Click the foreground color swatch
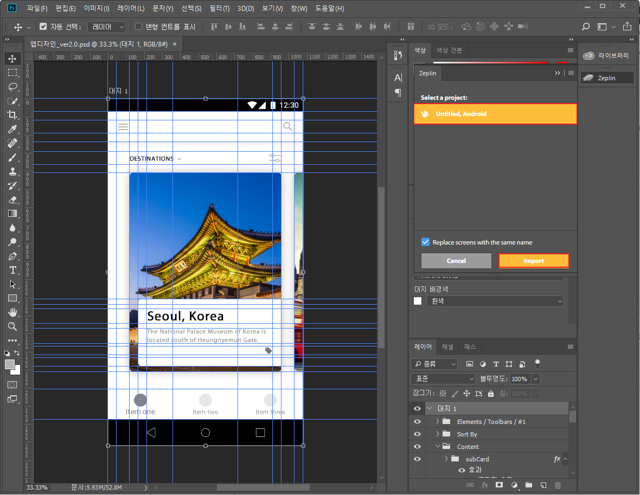This screenshot has width=640, height=495. point(10,365)
